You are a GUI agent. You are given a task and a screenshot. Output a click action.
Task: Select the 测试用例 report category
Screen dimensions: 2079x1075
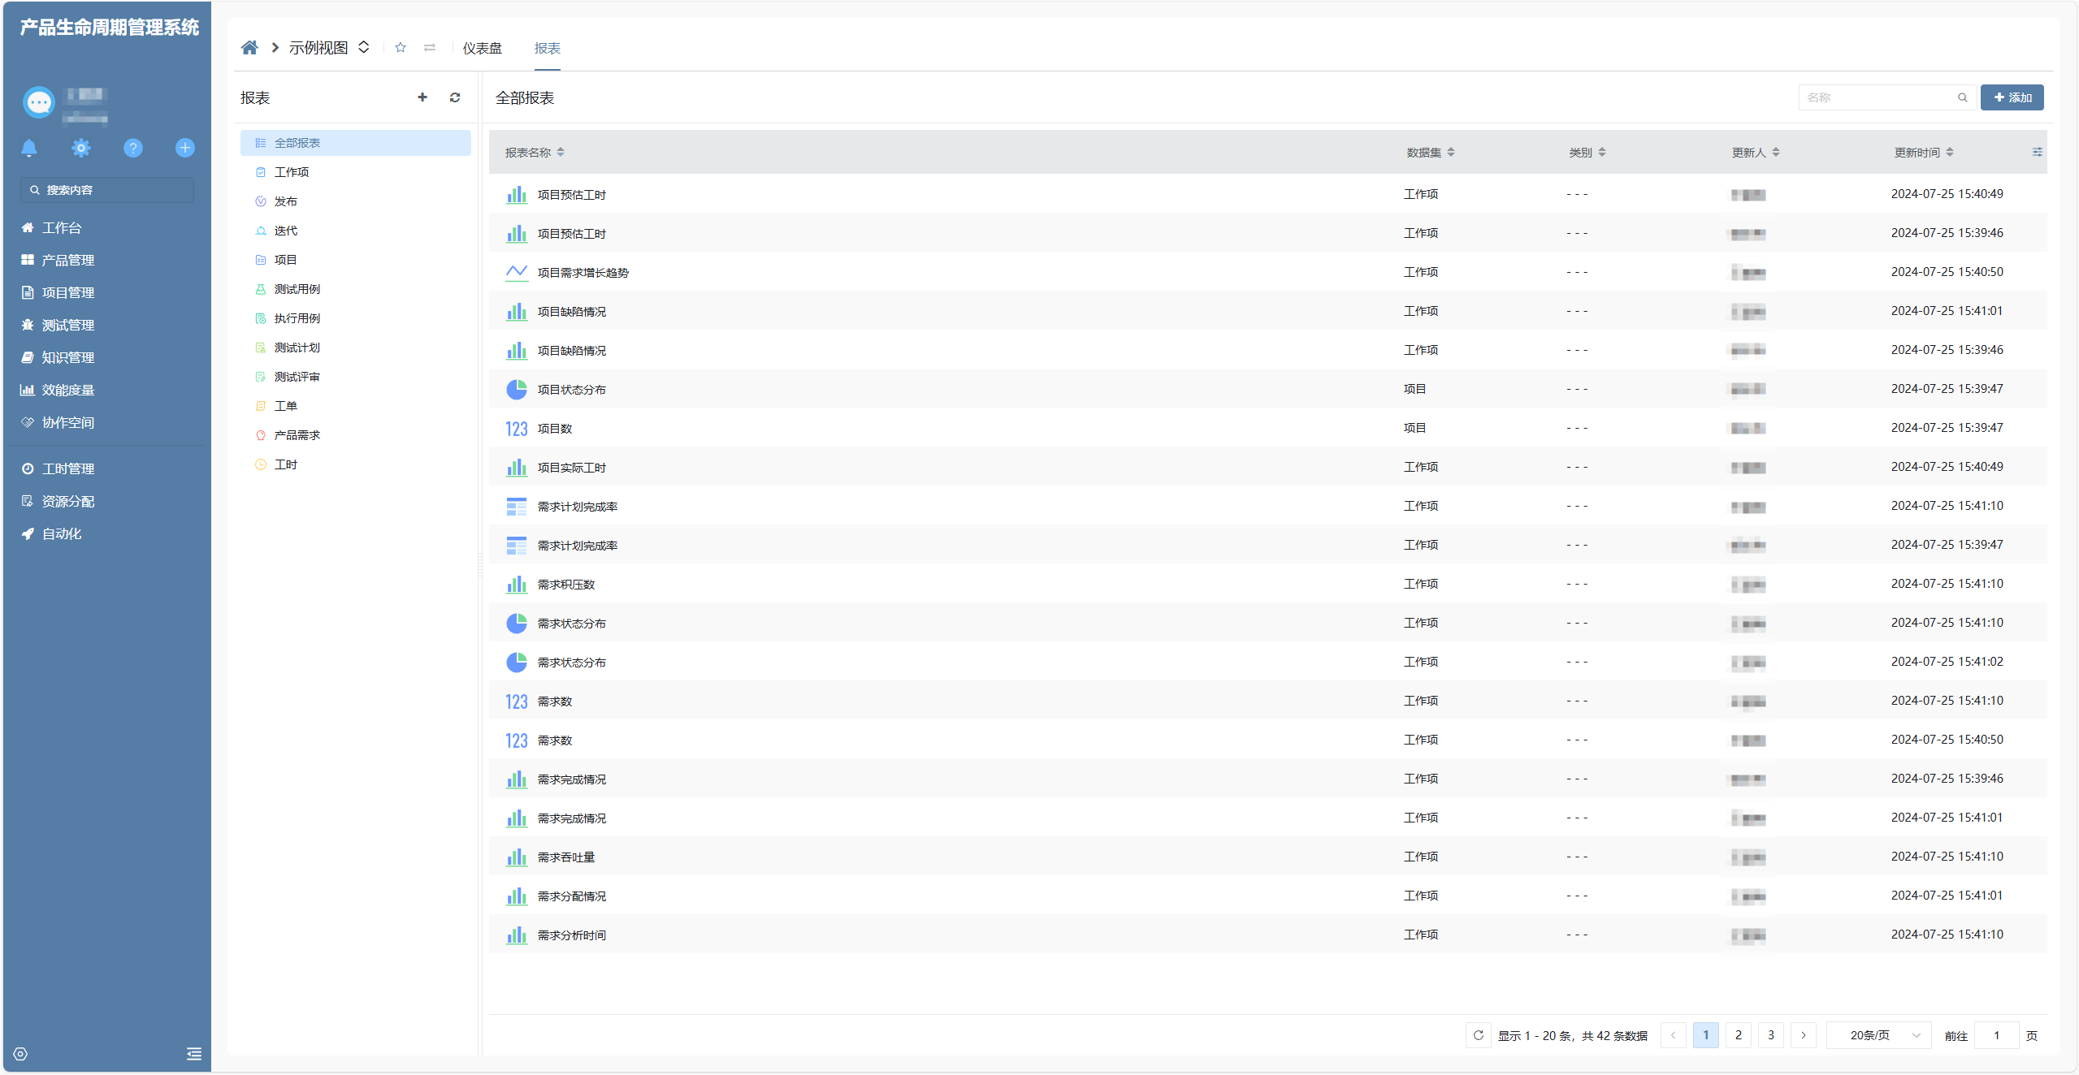coord(297,289)
